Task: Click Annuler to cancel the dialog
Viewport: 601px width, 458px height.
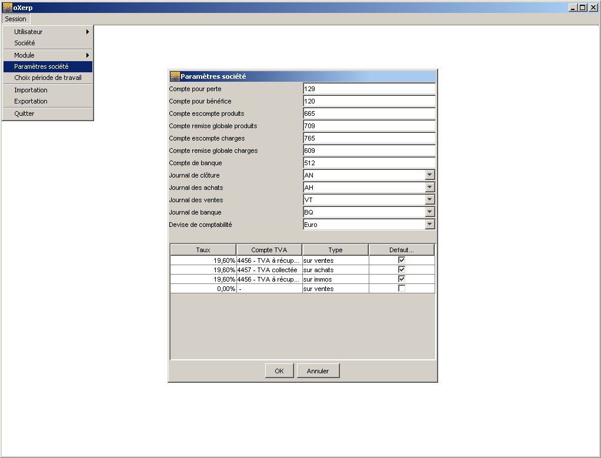Action: [x=318, y=370]
